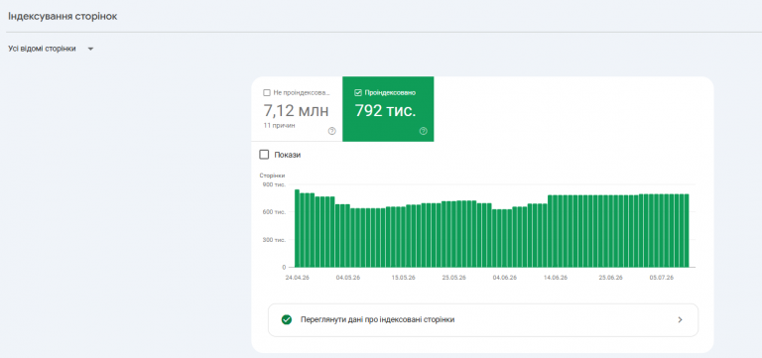Click first chart bar at 24.04.26
This screenshot has width=762, height=358.
tap(297, 228)
